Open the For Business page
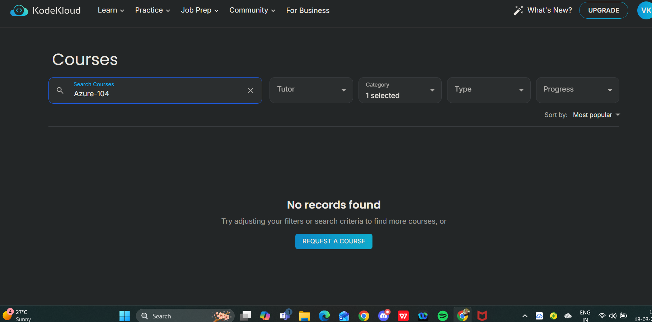 coord(308,10)
